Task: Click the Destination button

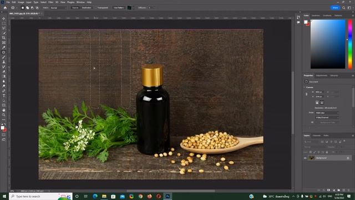Action: [x=87, y=8]
